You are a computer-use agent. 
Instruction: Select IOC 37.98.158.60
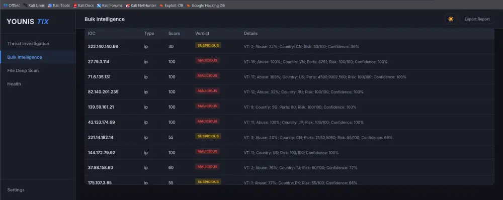click(101, 168)
